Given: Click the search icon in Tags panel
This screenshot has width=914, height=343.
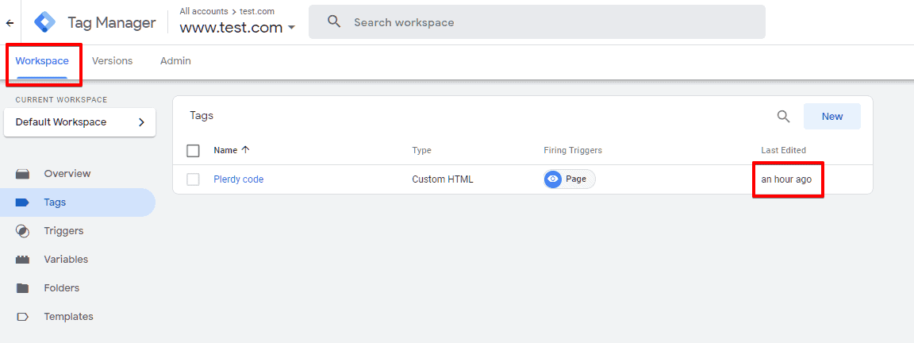Looking at the screenshot, I should coord(783,116).
